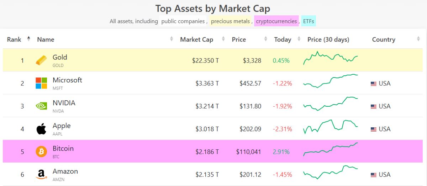Sort by Country column arrows

pos(418,39)
